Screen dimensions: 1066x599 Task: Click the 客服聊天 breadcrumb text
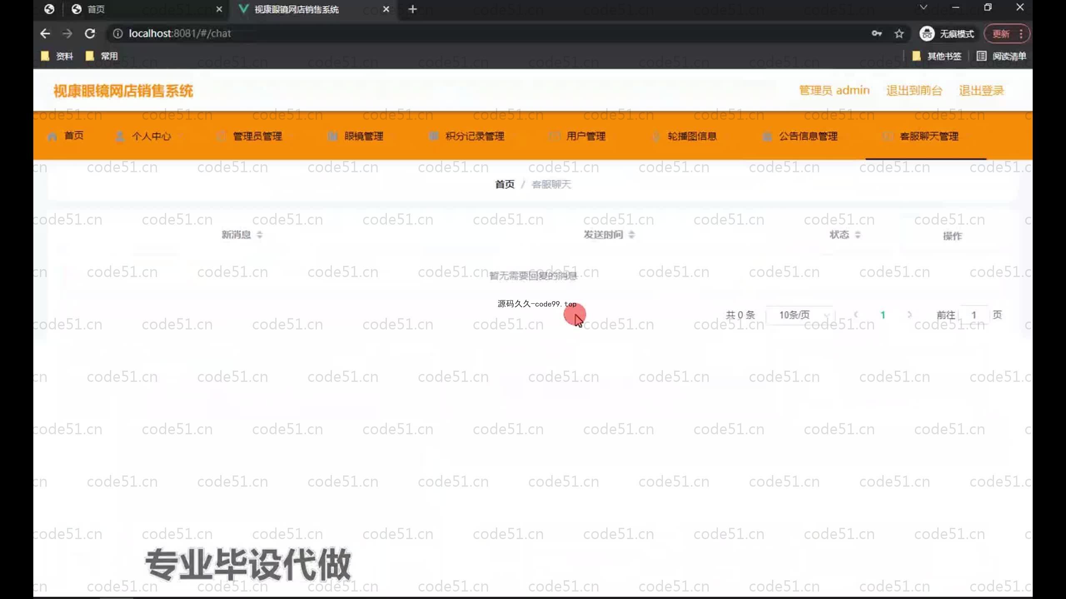coord(551,184)
